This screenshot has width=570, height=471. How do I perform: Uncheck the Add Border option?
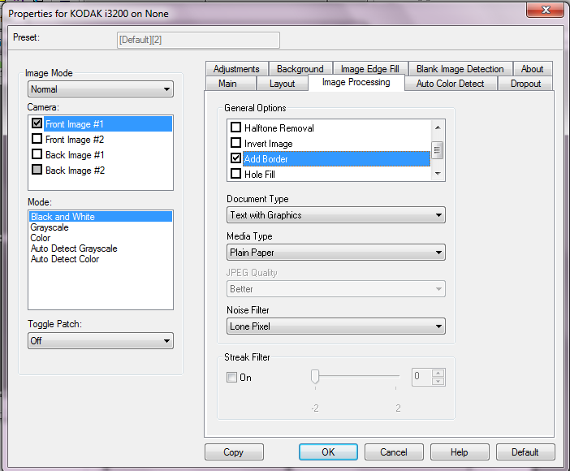tap(236, 158)
